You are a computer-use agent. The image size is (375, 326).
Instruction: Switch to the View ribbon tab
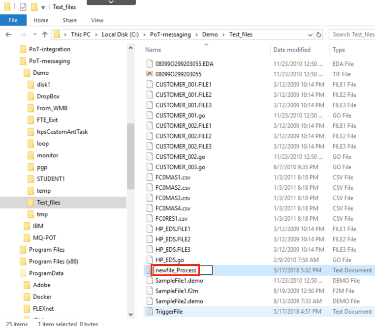[x=97, y=20]
